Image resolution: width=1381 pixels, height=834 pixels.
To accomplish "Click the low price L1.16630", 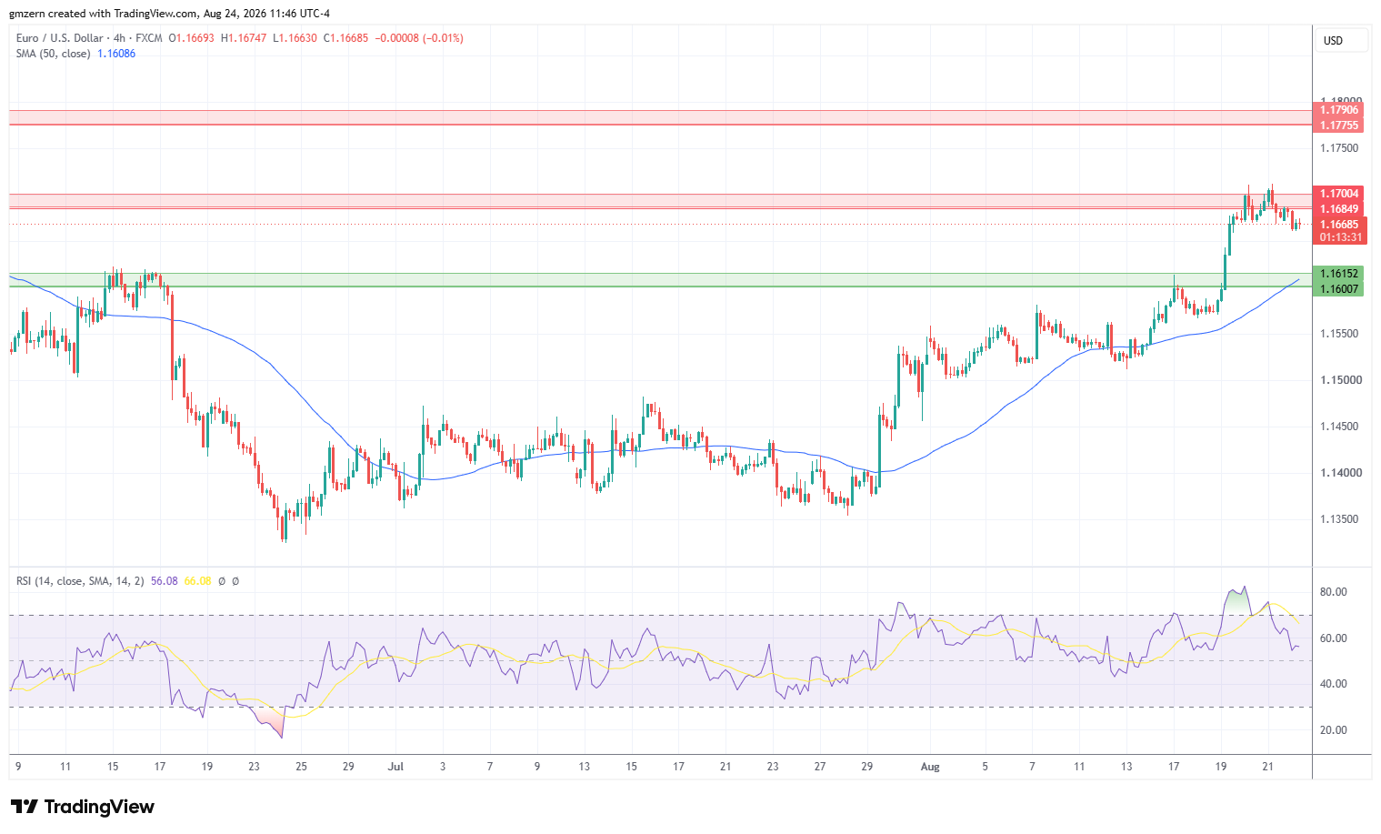I will 295,38.
